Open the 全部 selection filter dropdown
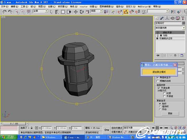This screenshot has width=187, height=140. (46, 11)
